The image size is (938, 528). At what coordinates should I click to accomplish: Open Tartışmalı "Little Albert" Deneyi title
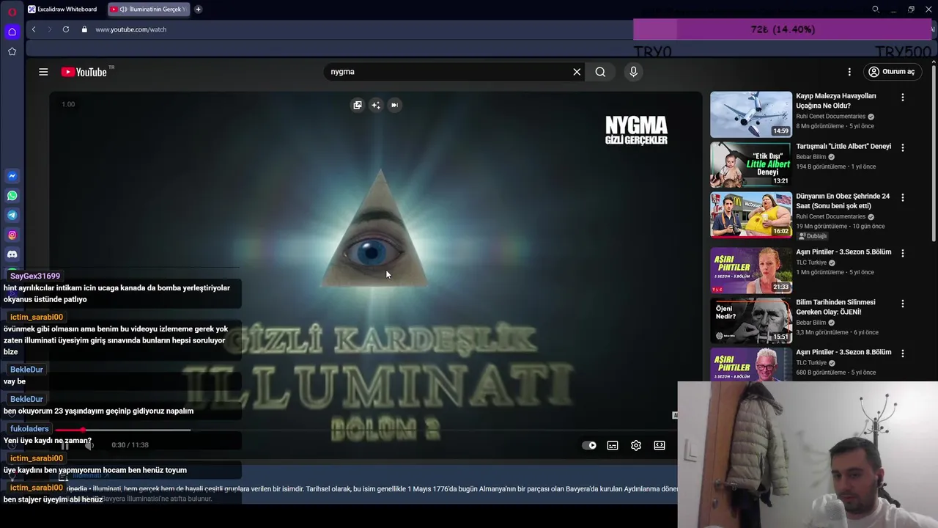pyautogui.click(x=843, y=147)
